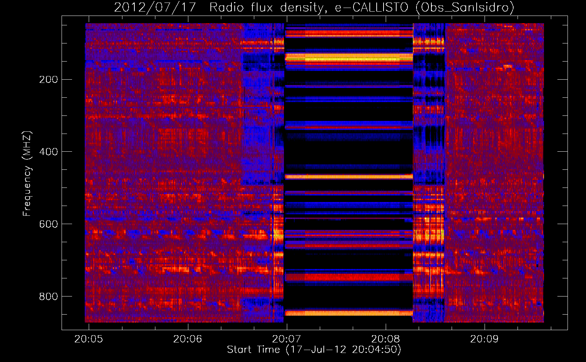586x362 pixels.
Task: Click the 20:08 time tick label
Action: (x=386, y=339)
